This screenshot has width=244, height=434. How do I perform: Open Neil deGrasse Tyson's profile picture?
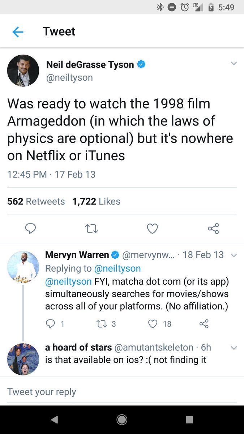[x=23, y=71]
